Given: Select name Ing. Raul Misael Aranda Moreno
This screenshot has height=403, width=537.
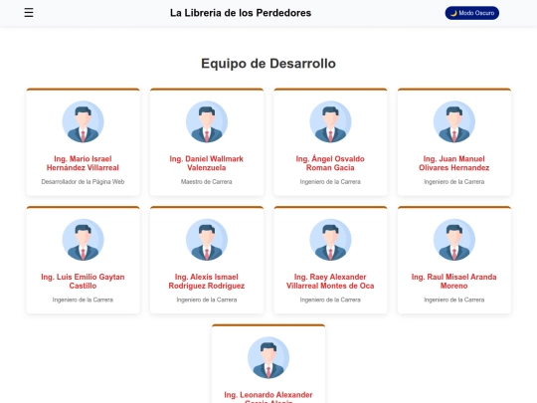Looking at the screenshot, I should coord(454,281).
